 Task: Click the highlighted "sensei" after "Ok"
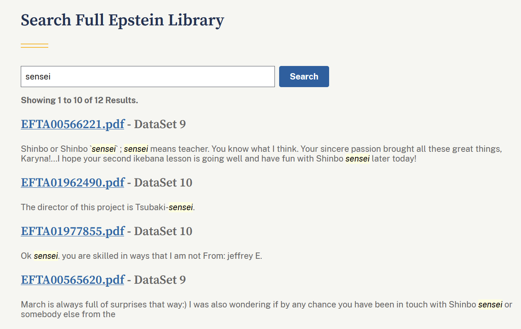[46, 256]
